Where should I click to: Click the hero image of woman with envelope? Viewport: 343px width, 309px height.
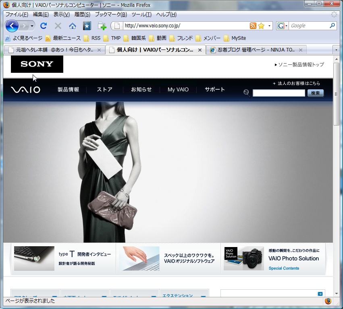pyautogui.click(x=168, y=172)
